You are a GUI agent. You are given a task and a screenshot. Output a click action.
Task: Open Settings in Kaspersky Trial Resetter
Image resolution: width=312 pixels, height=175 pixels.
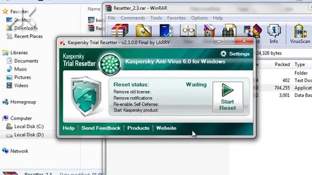(235, 54)
